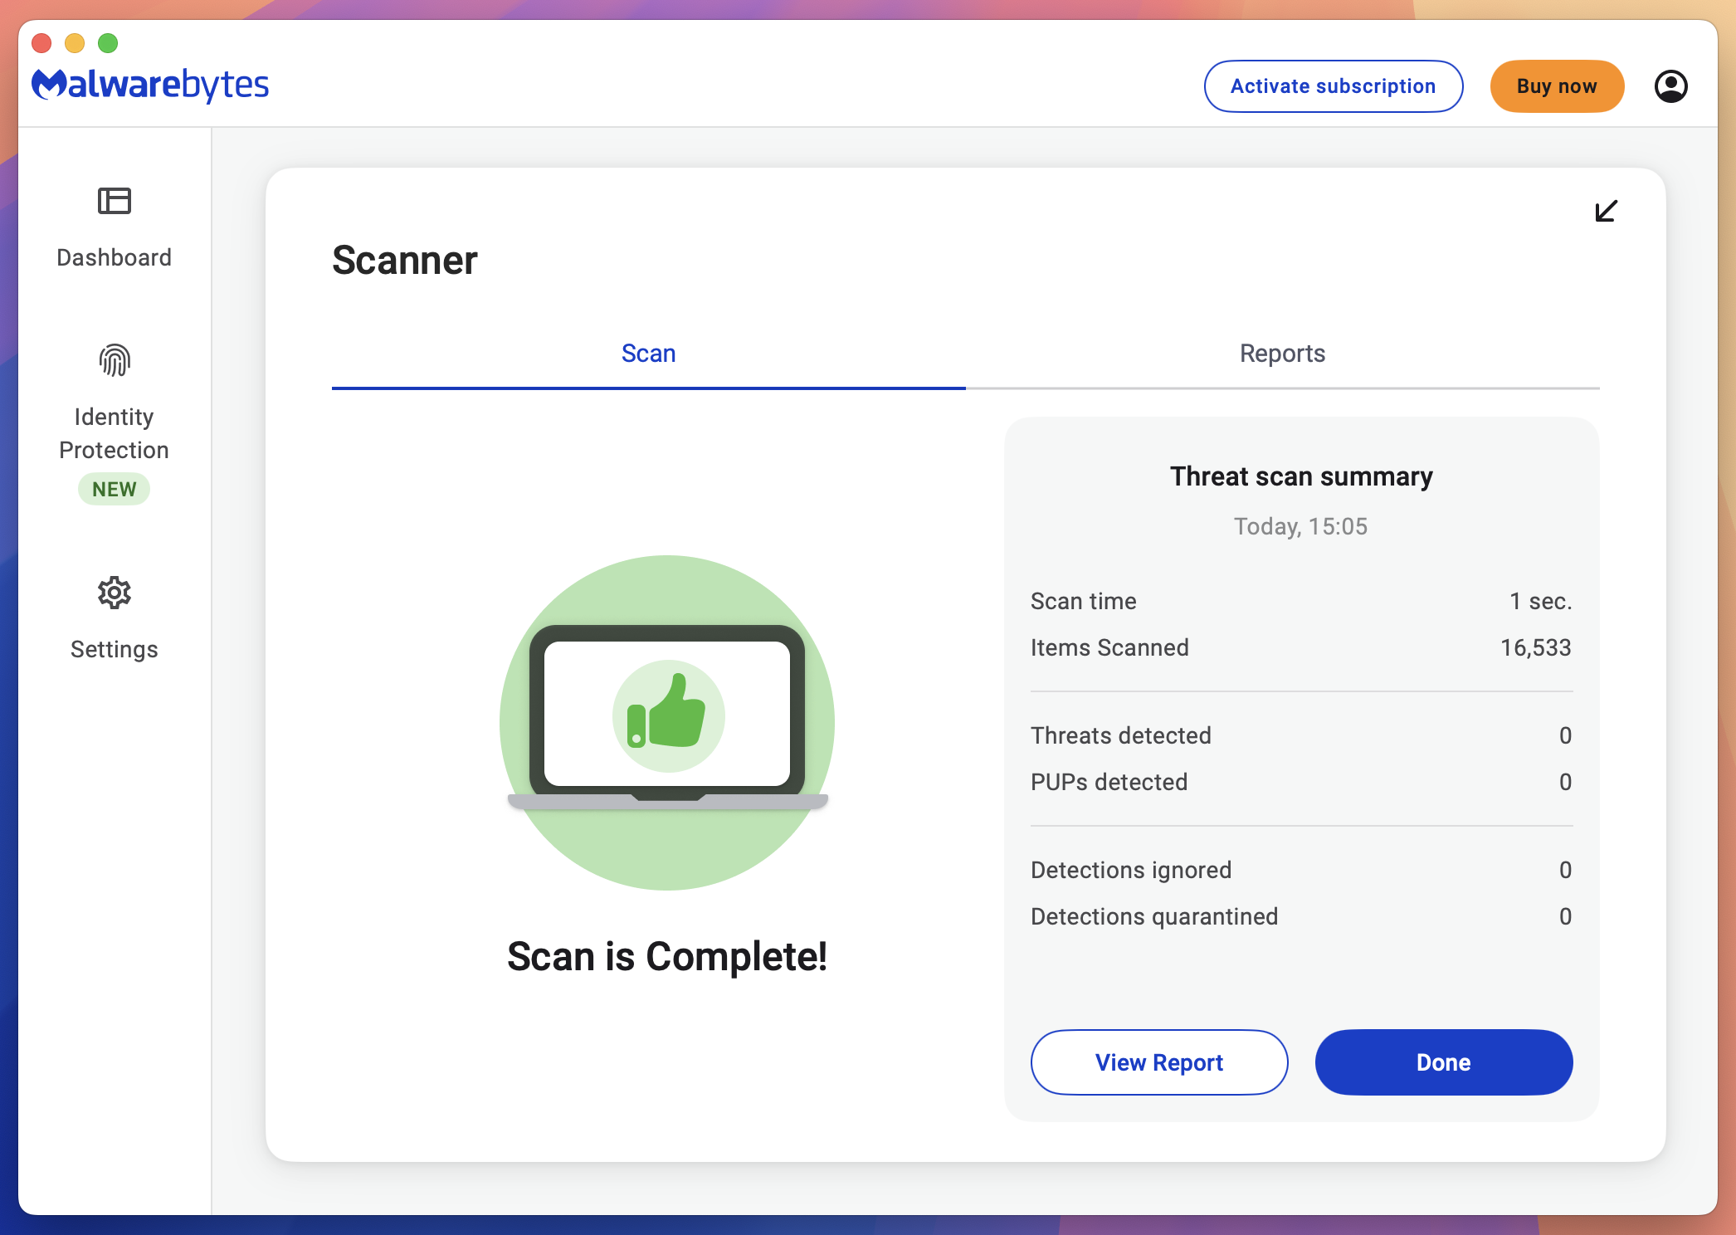
Task: Click the NEW badge under Identity Protection
Action: click(115, 489)
